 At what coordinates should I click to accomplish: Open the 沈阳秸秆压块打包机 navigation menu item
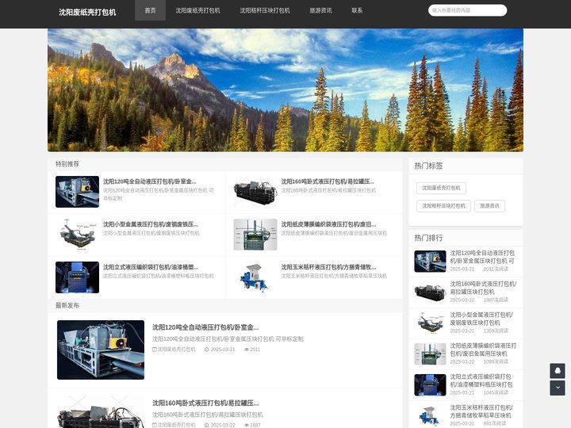click(x=265, y=10)
